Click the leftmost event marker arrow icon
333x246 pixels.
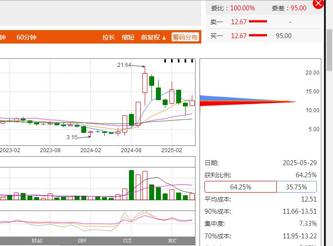(x=165, y=61)
